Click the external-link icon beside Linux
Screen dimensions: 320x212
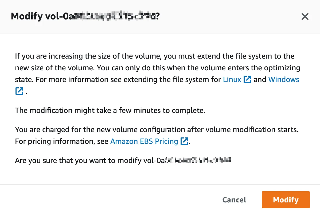click(x=247, y=79)
